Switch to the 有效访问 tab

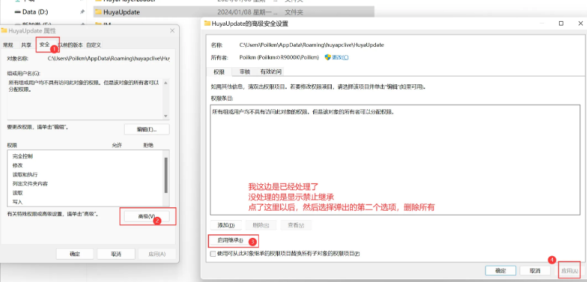270,71
